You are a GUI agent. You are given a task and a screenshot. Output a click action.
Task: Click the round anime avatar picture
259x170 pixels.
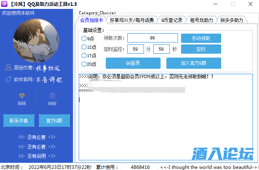[x=36, y=41]
